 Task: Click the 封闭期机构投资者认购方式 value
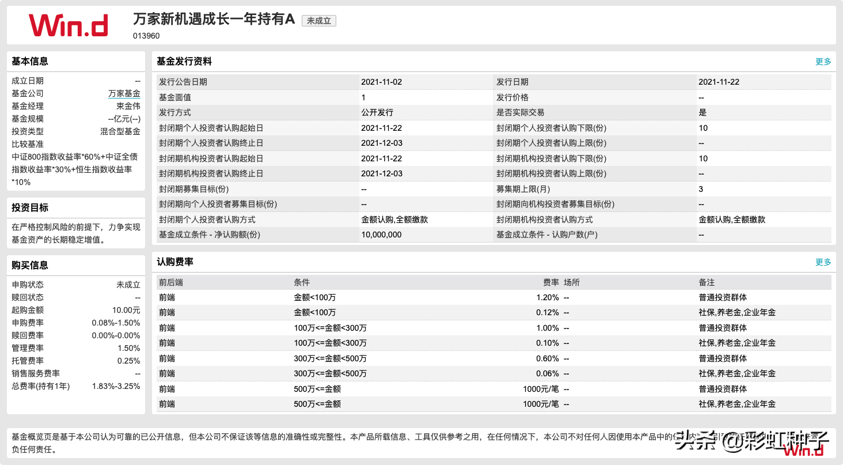(732, 220)
